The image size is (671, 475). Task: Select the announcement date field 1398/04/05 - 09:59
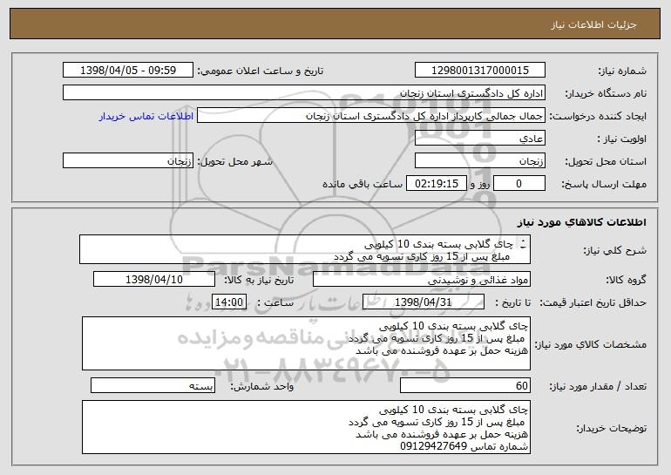[x=128, y=71]
